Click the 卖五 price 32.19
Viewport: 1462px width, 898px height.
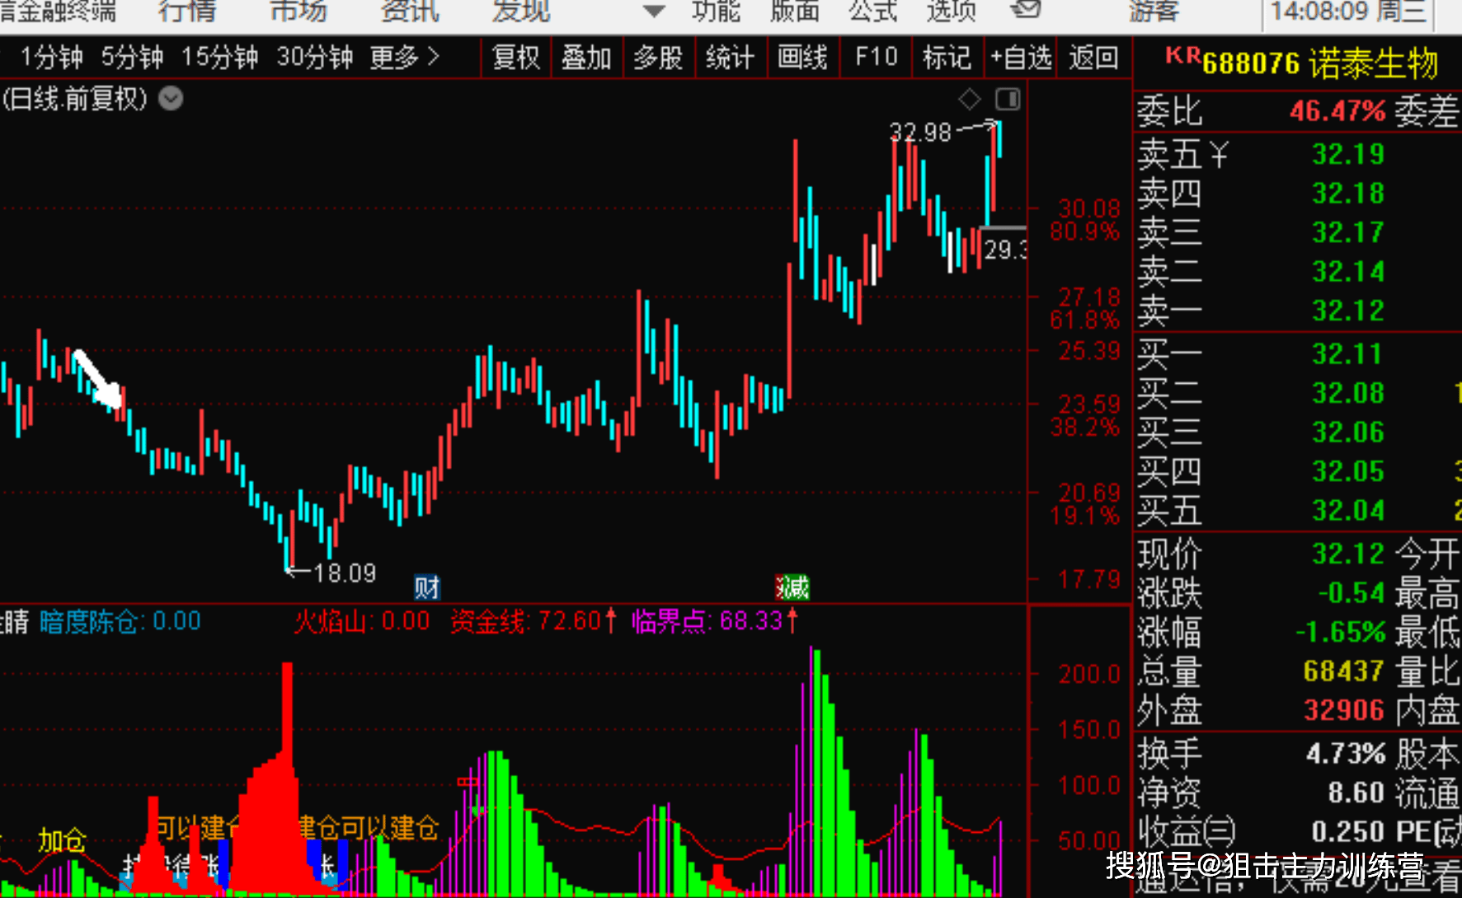tap(1348, 154)
